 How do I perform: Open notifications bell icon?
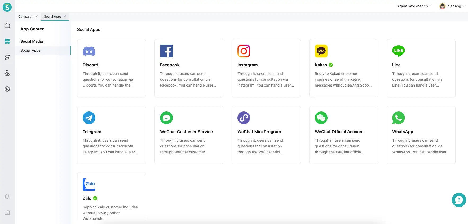click(7, 196)
